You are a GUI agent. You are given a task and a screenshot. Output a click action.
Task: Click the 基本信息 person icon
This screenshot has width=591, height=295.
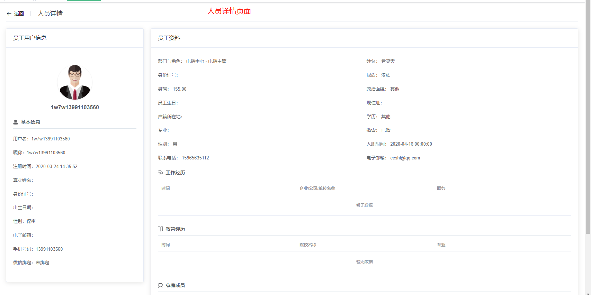click(x=16, y=122)
